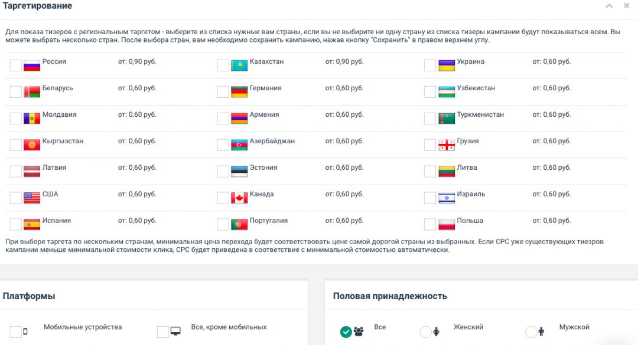Click the mobile device icon under Платформы
Screen dimensions: 638x345
point(25,330)
